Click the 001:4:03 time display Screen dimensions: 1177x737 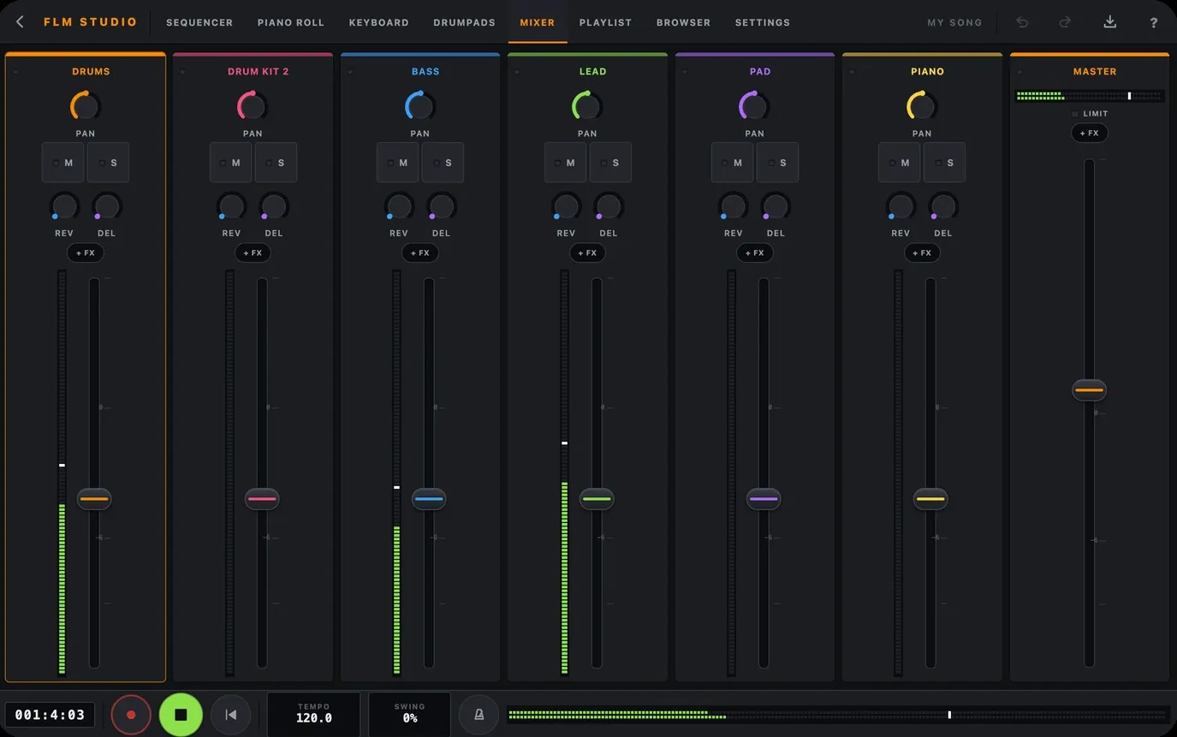[x=50, y=715]
